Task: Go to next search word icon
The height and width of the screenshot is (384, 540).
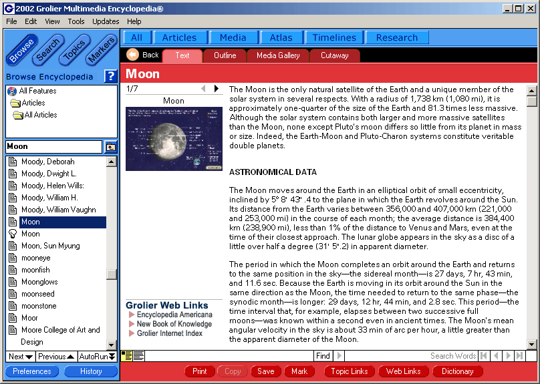Action: [509, 356]
